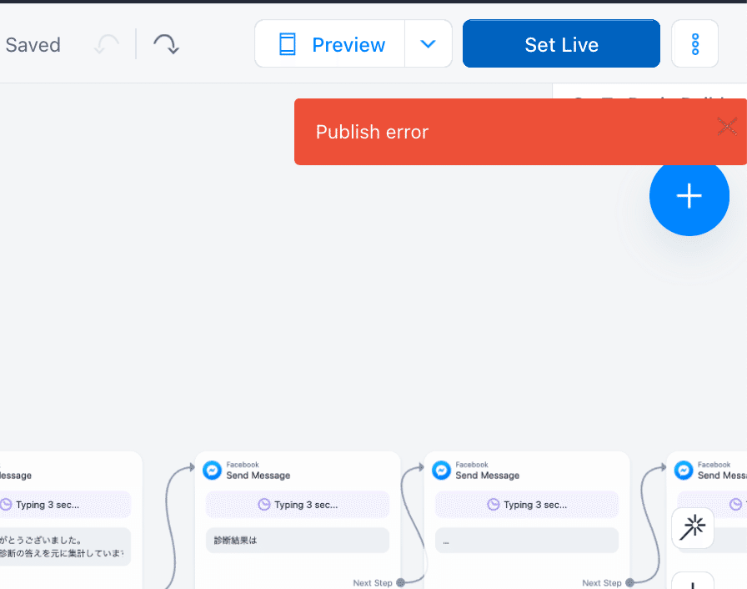Screen dimensions: 747x589
Task: Click the phone icon inside the Preview button
Action: click(x=287, y=43)
